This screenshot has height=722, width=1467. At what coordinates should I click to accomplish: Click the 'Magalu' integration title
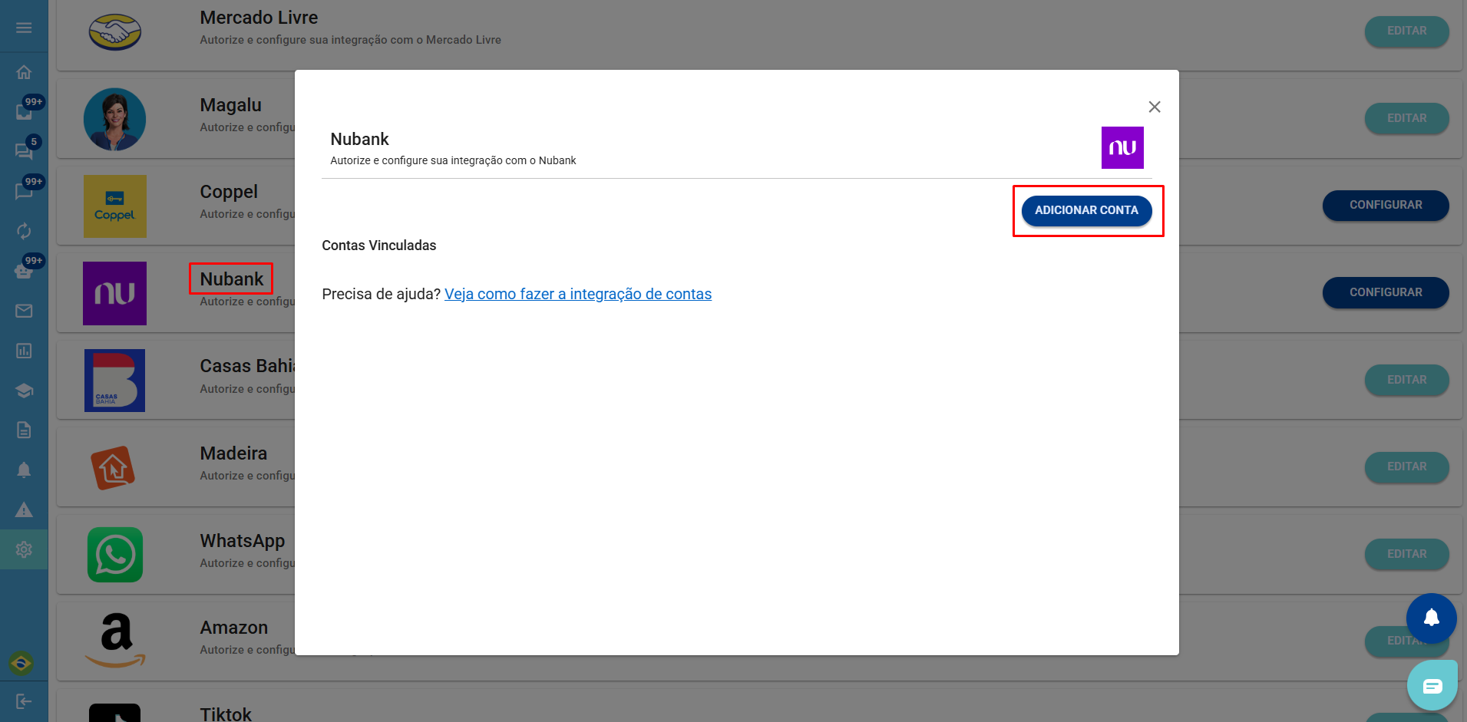230,105
